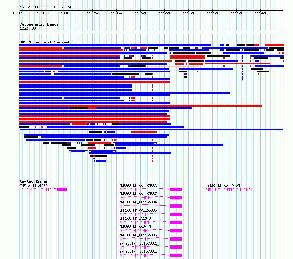293x259 pixels.
Task: Open the ANHX|NM_001191054 gene label
Action: tap(225, 186)
